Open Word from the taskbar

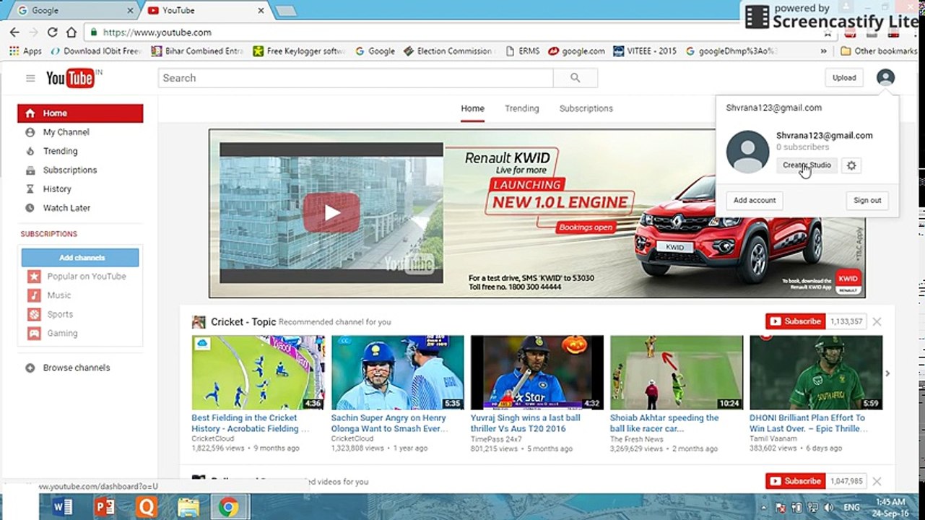pyautogui.click(x=63, y=507)
